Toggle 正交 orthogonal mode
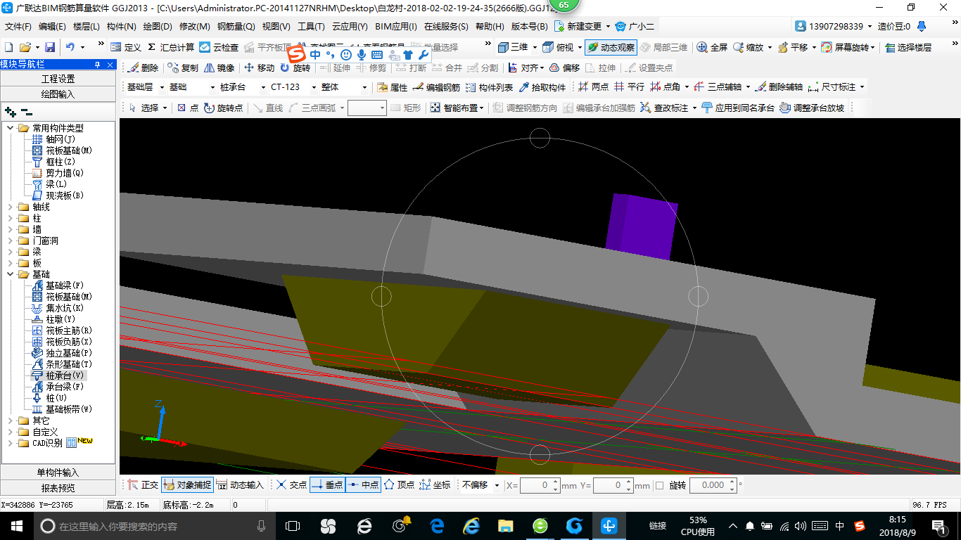The width and height of the screenshot is (961, 540). (x=143, y=485)
